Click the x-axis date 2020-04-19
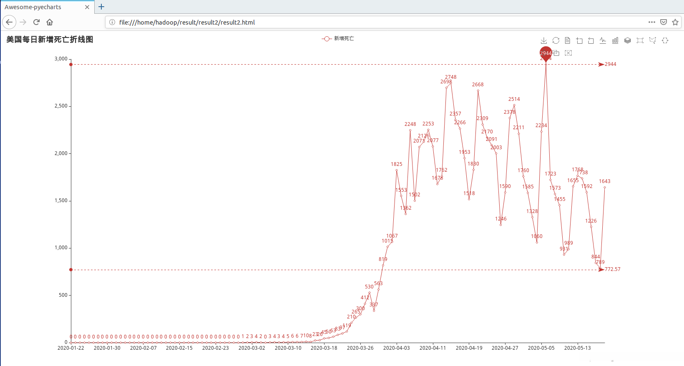The width and height of the screenshot is (684, 366). click(x=469, y=348)
